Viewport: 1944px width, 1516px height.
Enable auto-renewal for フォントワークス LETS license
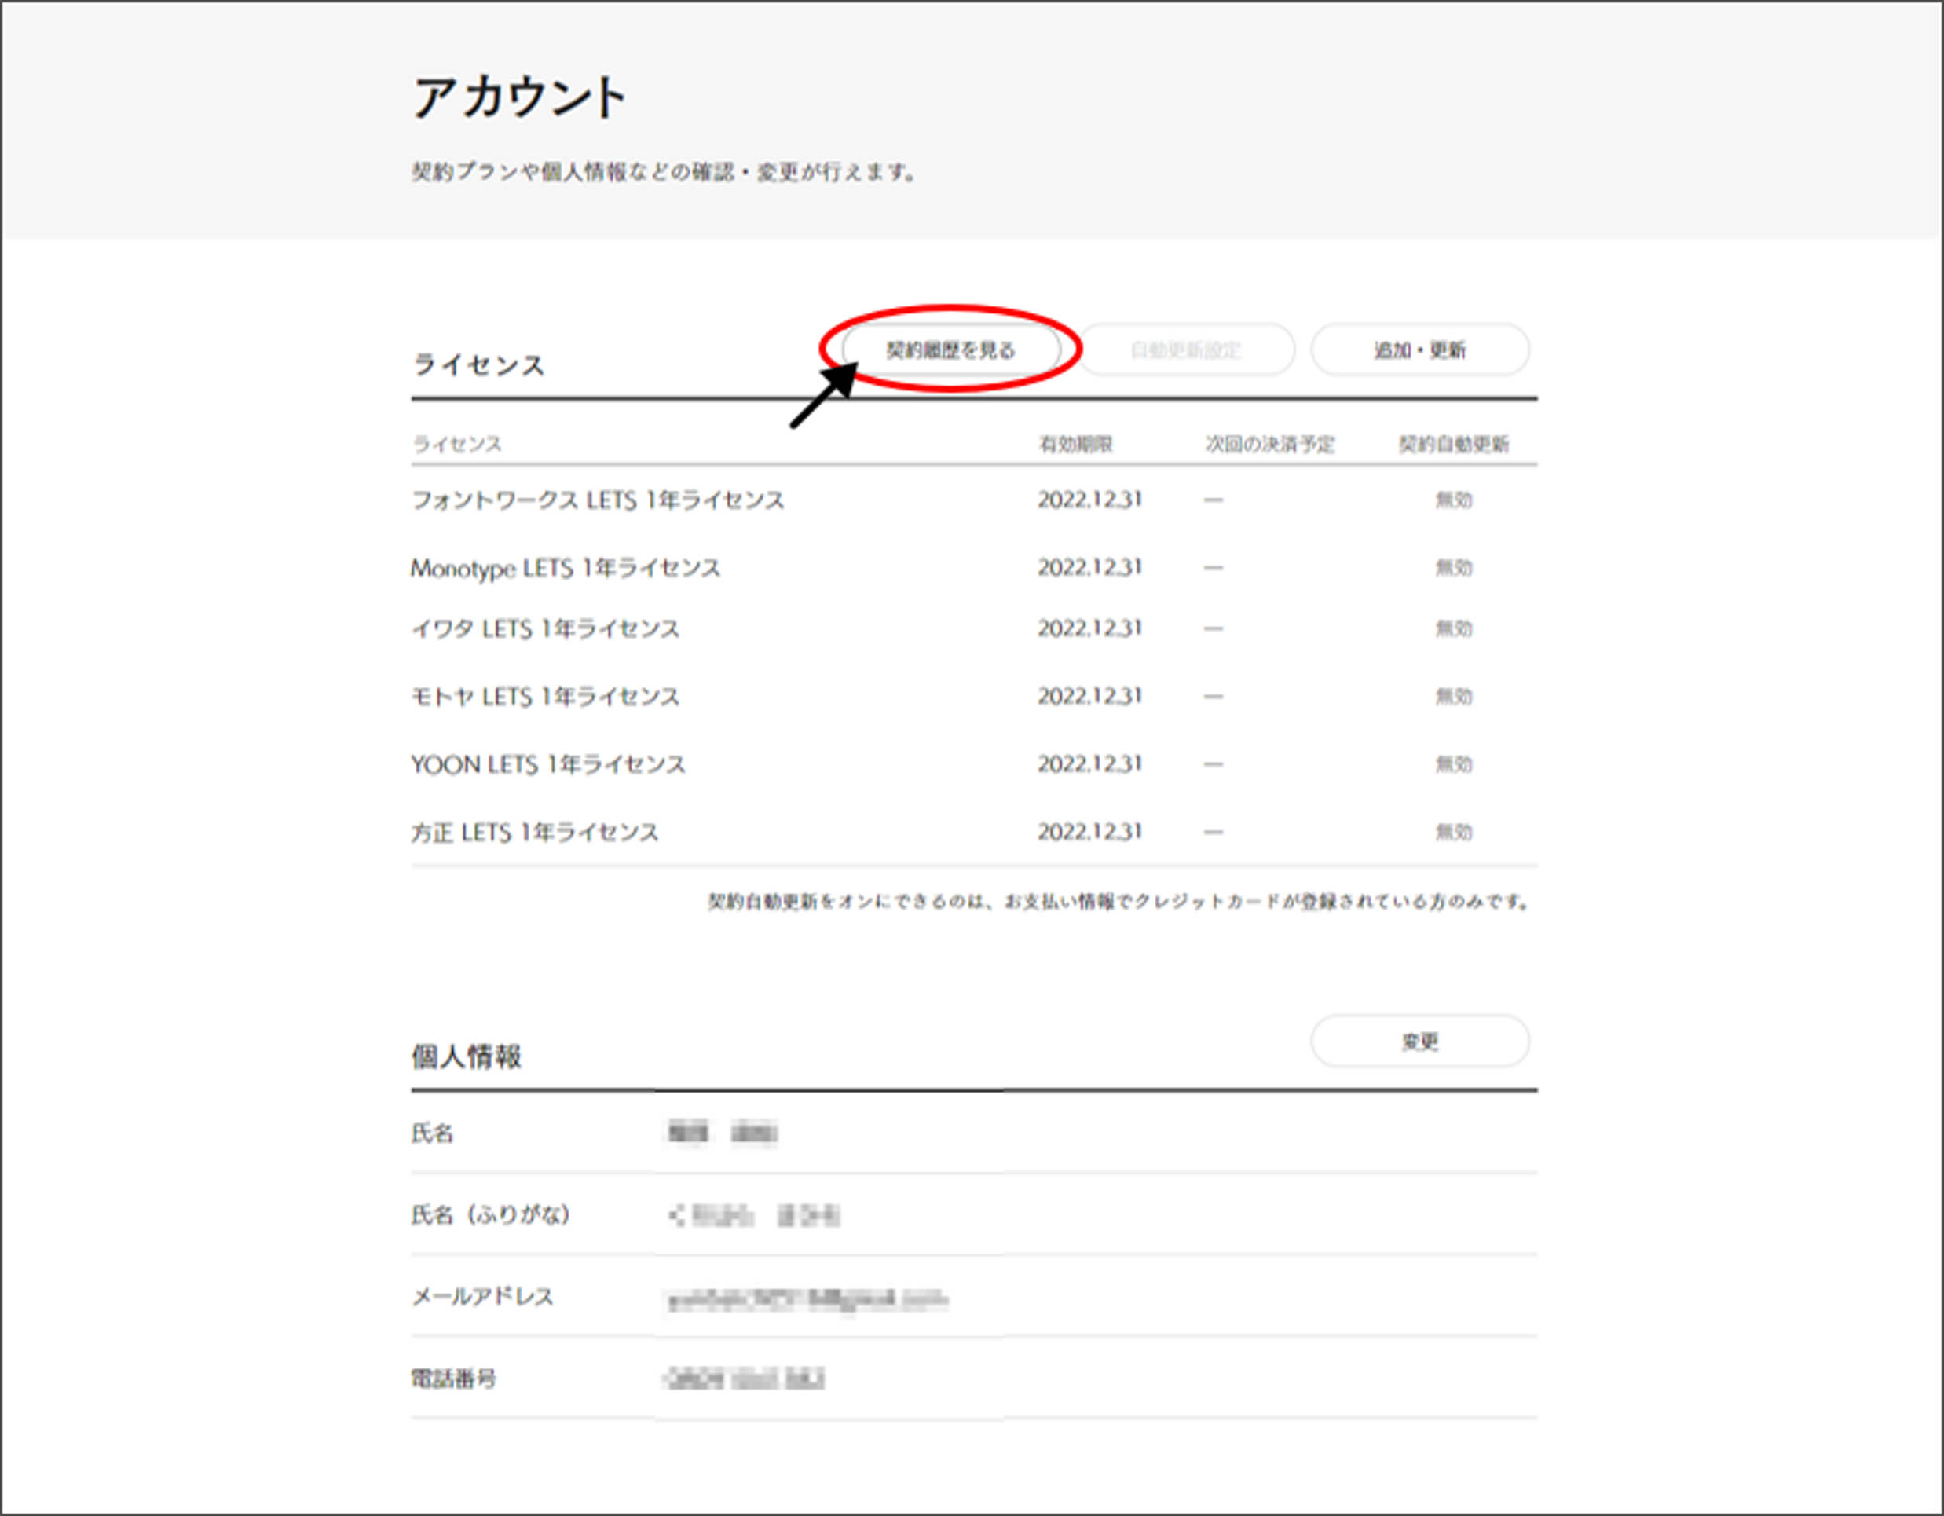[1454, 500]
